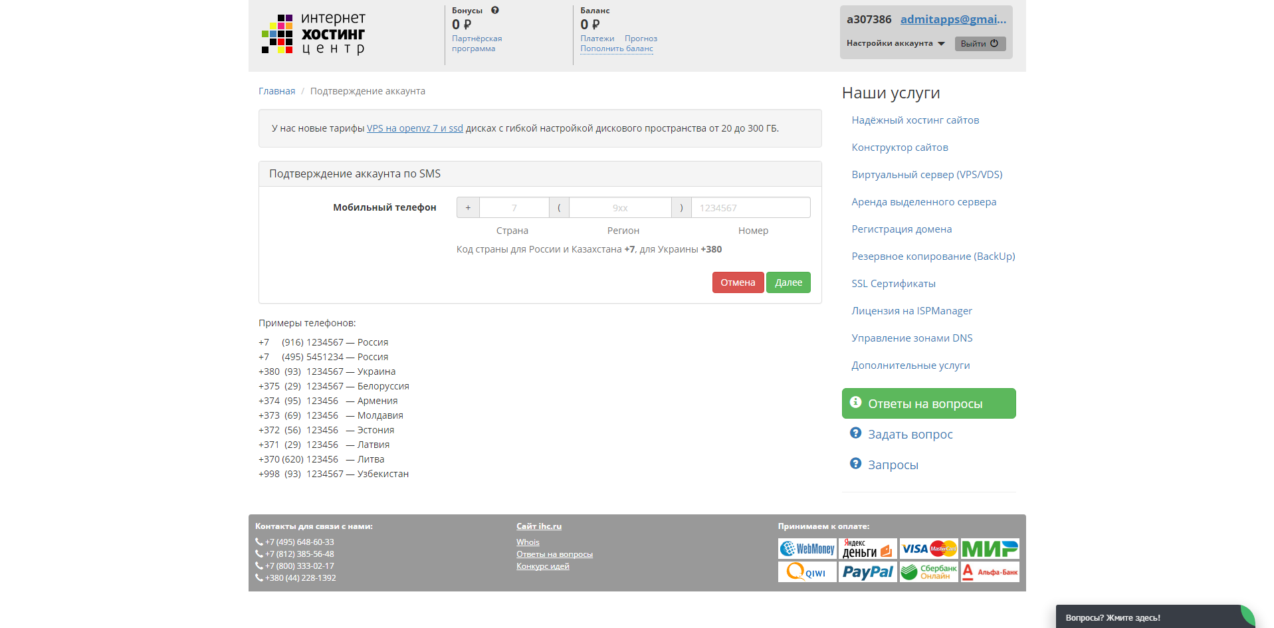
Task: Open the admitapps@gmai... account email link
Action: pyautogui.click(x=953, y=19)
